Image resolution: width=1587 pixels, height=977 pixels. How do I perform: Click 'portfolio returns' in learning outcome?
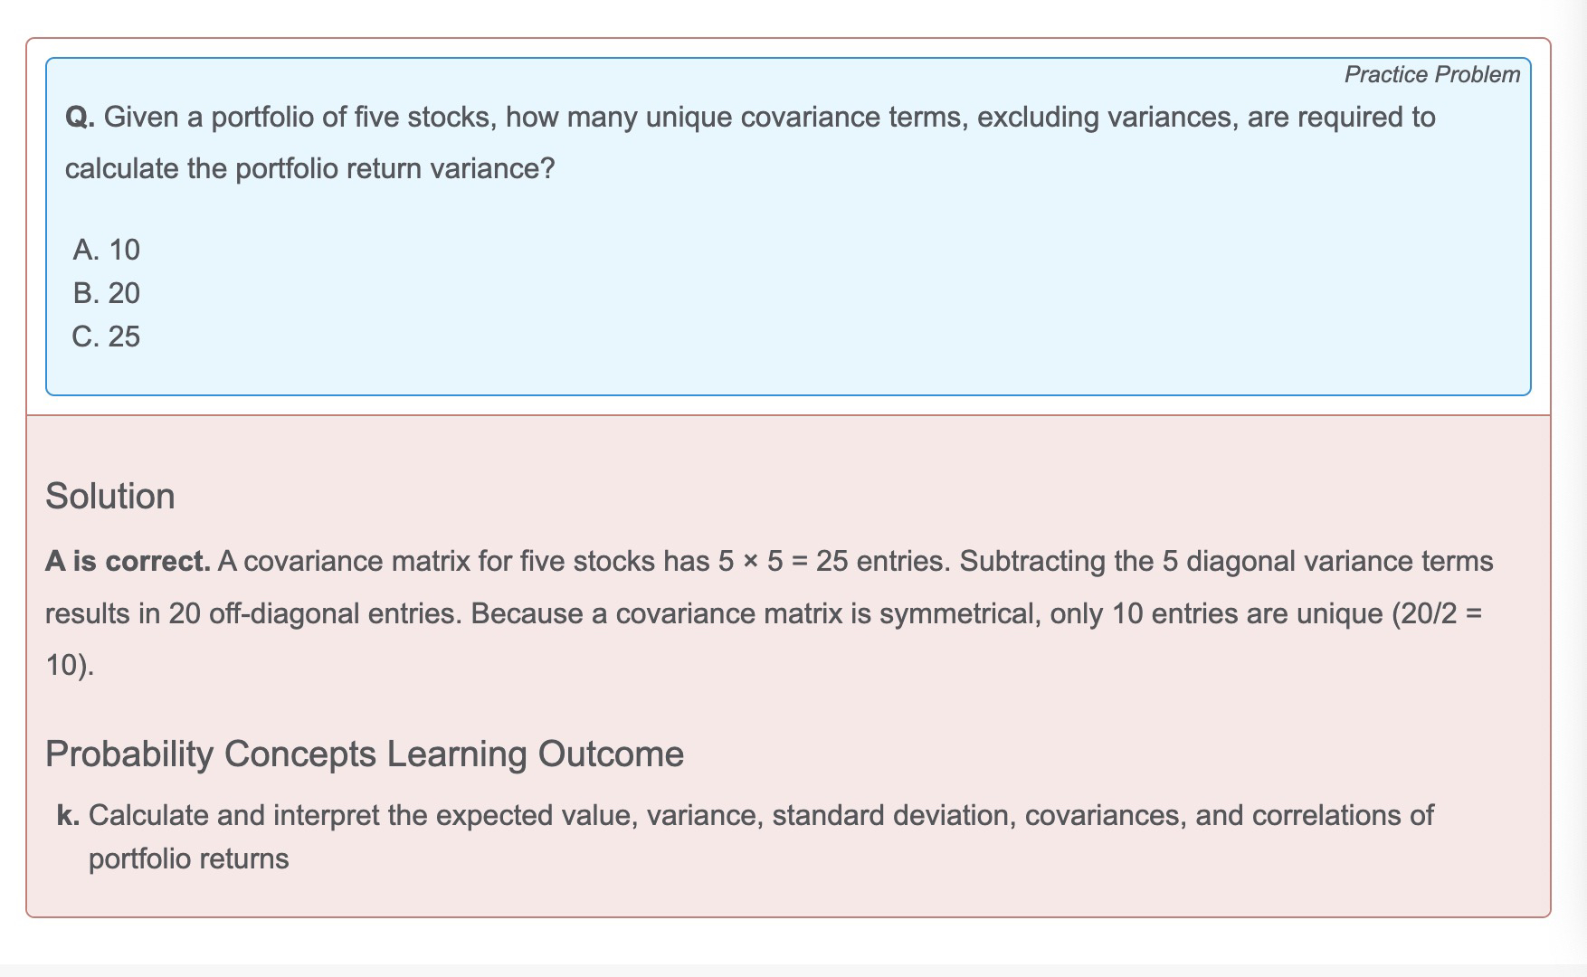point(188,858)
